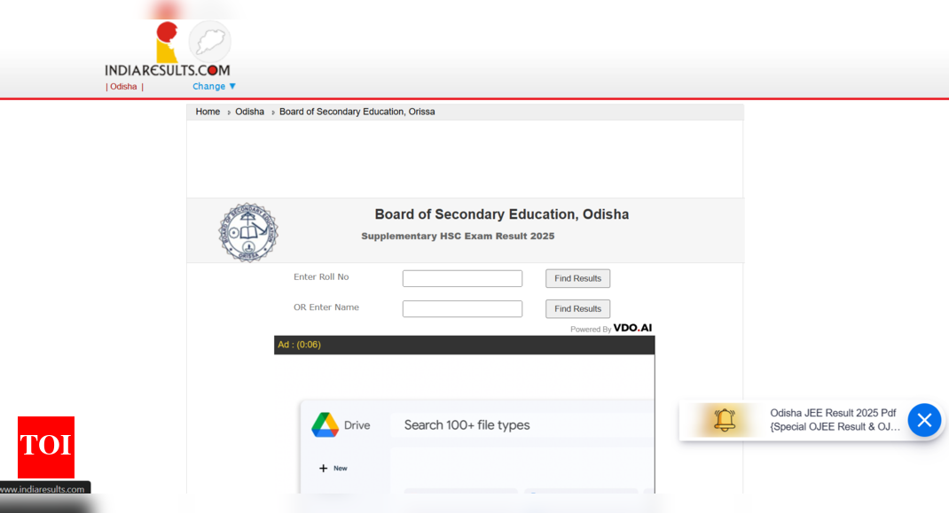The height and width of the screenshot is (513, 949).
Task: Focus the OR Enter Name field
Action: [x=462, y=308]
